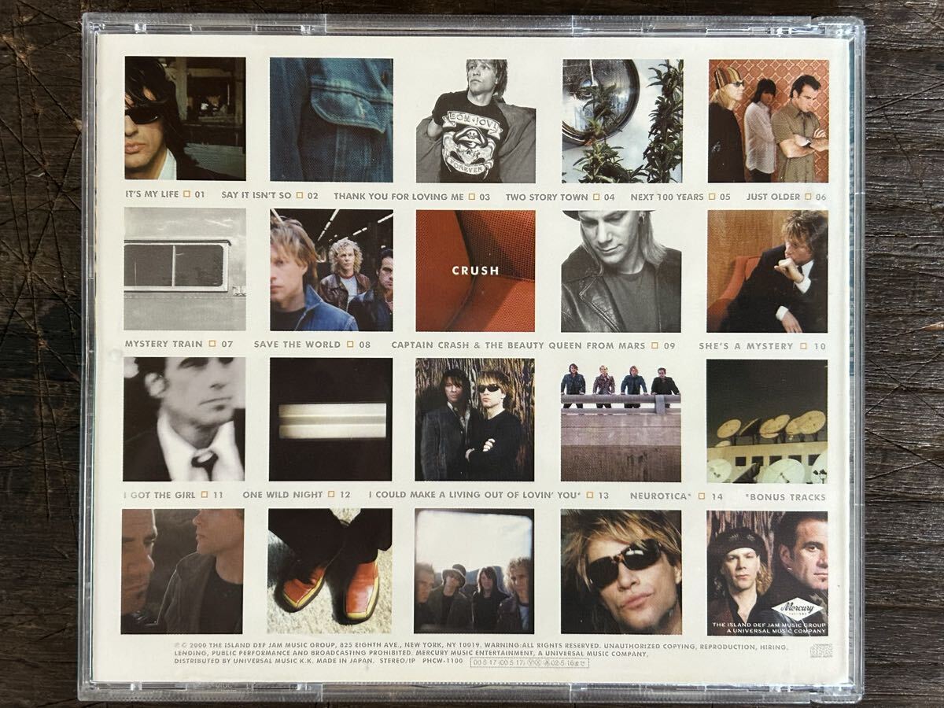
Task: Click the track number 09
Action: 670,345
